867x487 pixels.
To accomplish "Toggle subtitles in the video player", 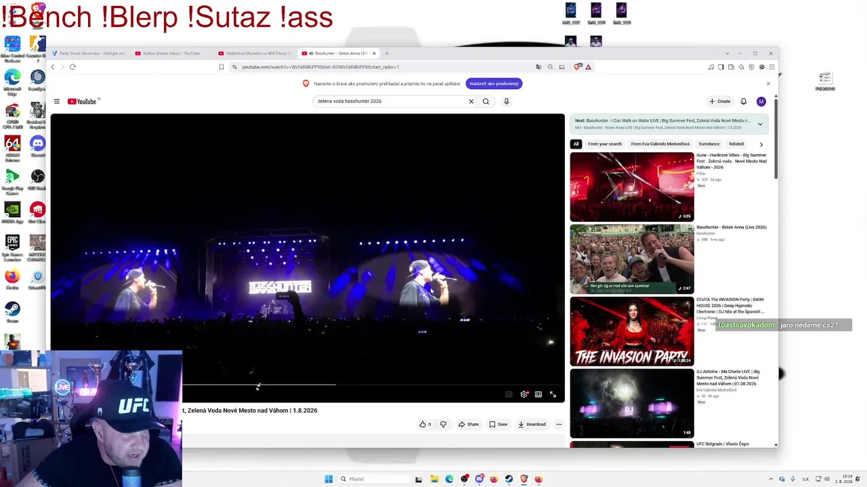I will (x=509, y=394).
